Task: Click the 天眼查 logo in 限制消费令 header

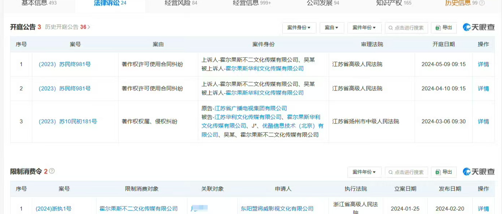Action: click(x=478, y=172)
